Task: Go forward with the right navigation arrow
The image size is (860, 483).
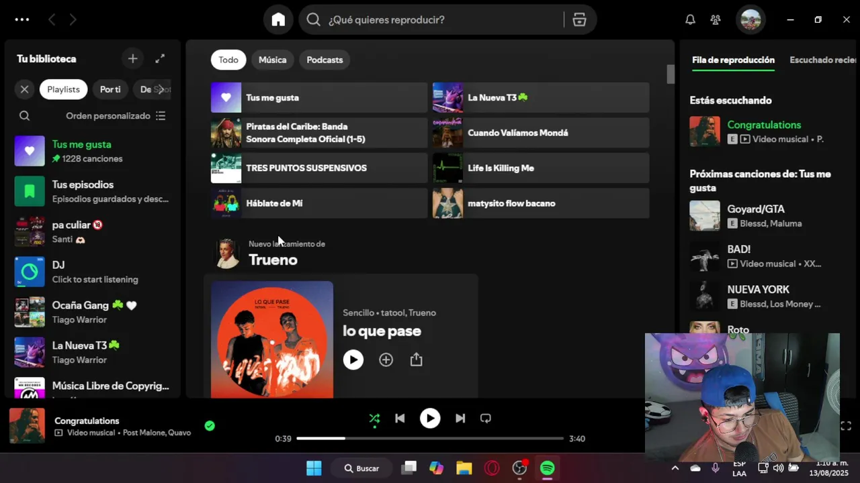Action: tap(73, 19)
